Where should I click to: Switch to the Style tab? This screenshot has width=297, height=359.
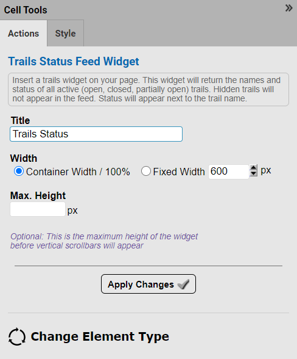click(66, 34)
